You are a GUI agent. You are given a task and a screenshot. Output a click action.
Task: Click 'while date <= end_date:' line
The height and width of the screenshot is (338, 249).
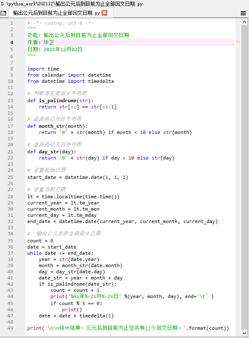[60, 253]
